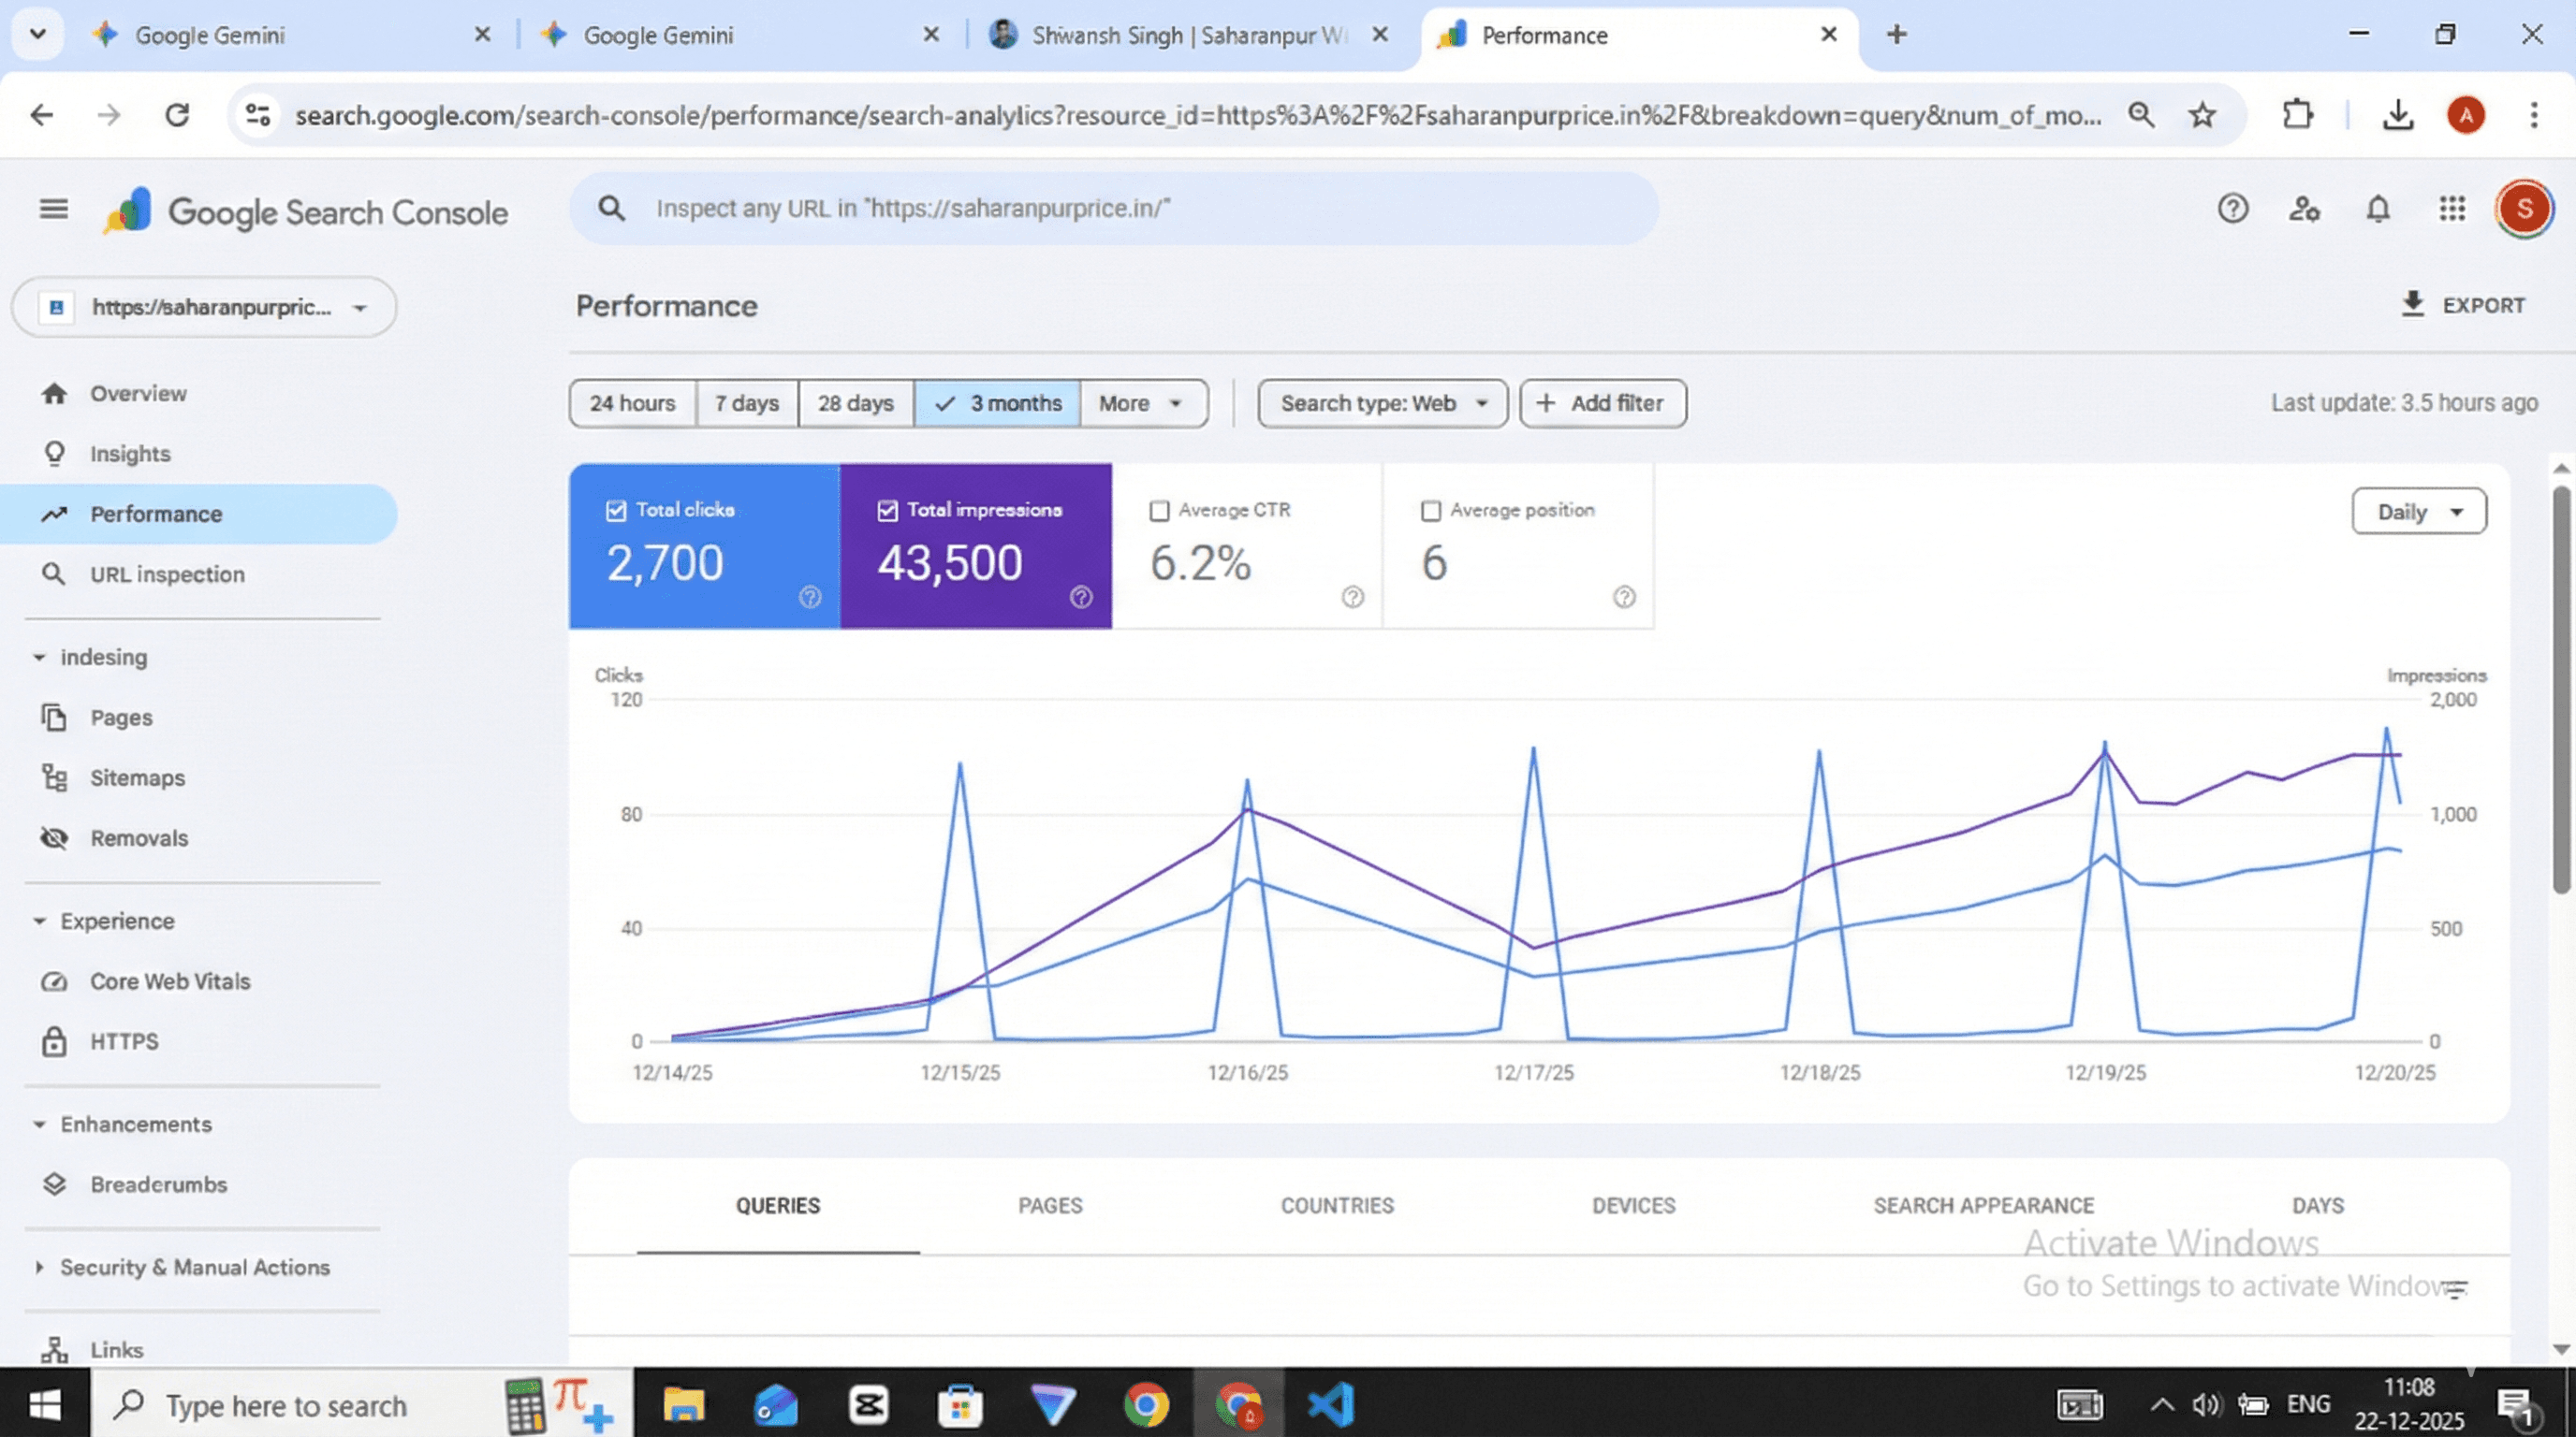Enable the Average position checkbox

point(1431,511)
